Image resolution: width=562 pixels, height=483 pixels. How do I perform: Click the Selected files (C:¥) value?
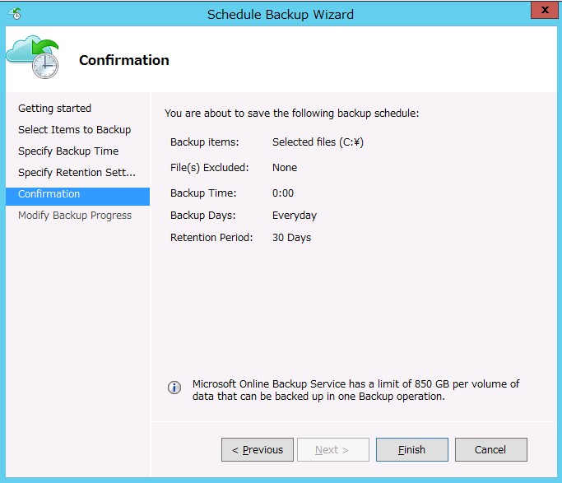tap(318, 142)
